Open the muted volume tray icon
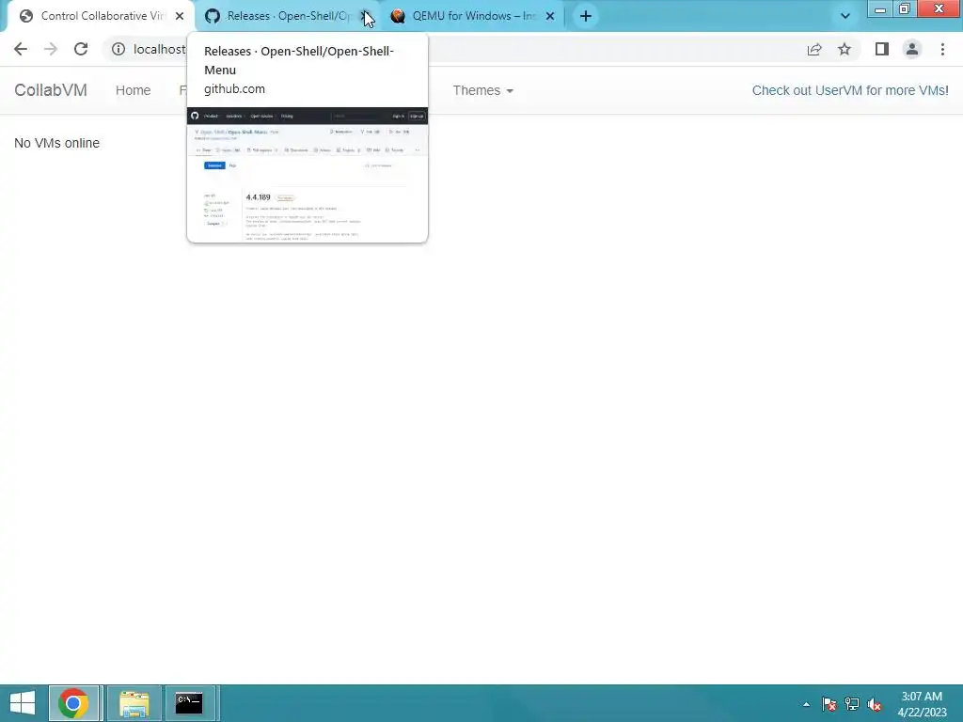 [875, 704]
